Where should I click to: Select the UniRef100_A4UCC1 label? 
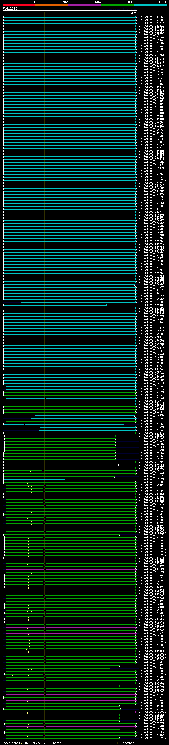152,570
